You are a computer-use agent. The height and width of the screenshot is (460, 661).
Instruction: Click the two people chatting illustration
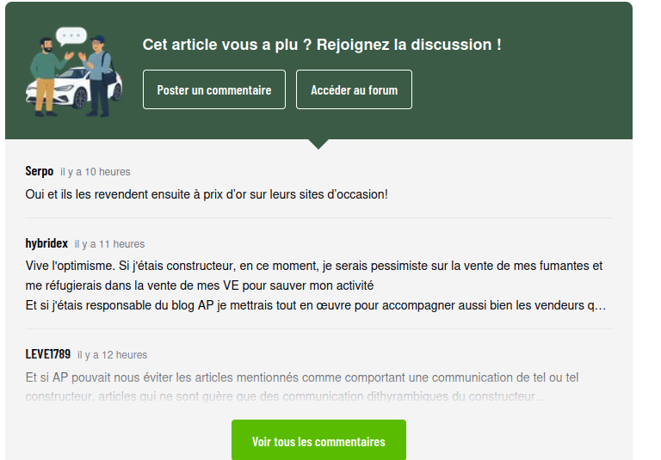(74, 74)
